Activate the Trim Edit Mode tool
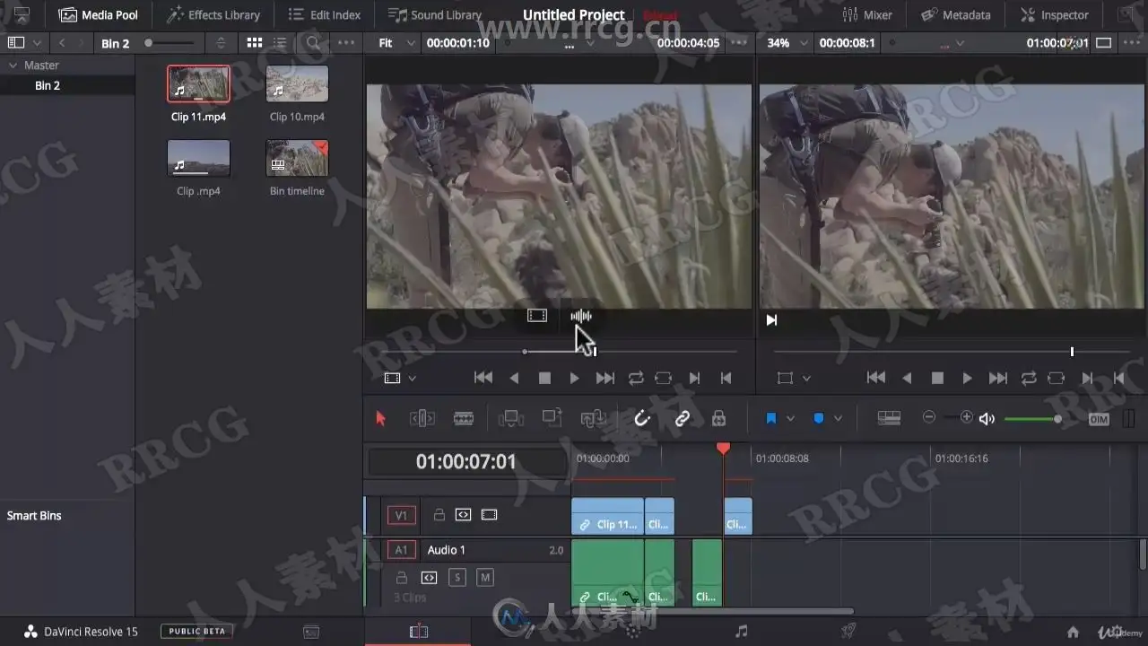This screenshot has width=1148, height=646. (x=422, y=418)
